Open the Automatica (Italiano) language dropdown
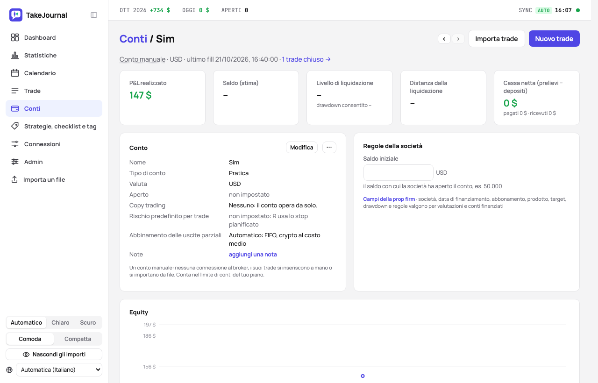This screenshot has width=598, height=383. 59,370
